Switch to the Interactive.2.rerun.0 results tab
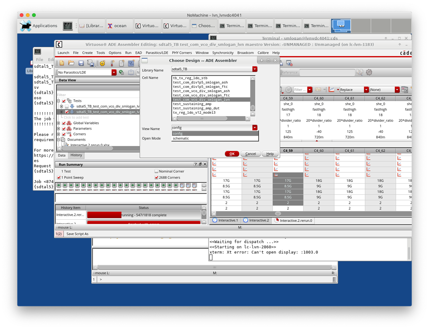The width and height of the screenshot is (429, 329). coord(294,220)
